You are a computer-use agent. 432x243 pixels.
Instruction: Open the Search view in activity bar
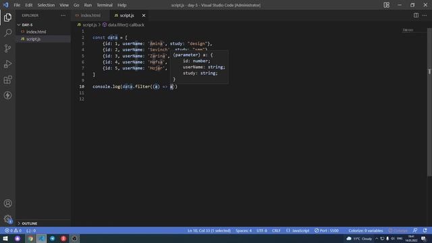coord(7,33)
